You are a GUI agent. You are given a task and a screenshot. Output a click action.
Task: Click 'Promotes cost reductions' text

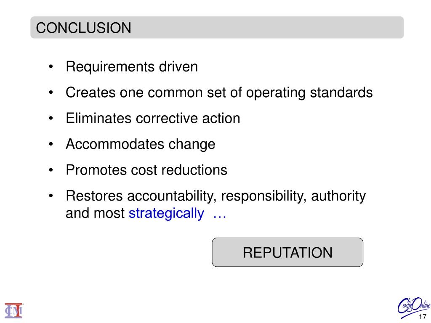[146, 170]
